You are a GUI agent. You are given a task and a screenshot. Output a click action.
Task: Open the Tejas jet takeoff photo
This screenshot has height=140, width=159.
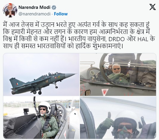click(41, 75)
